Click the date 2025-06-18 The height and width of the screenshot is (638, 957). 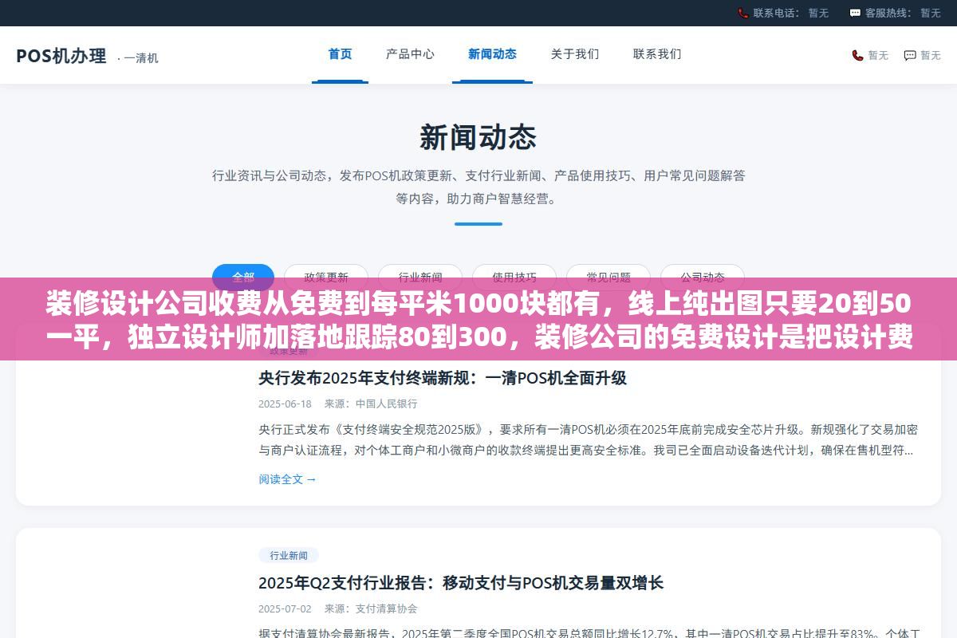pos(285,404)
